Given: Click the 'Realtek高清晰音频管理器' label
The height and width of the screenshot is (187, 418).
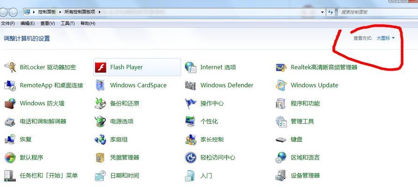Looking at the screenshot, I should [x=324, y=67].
